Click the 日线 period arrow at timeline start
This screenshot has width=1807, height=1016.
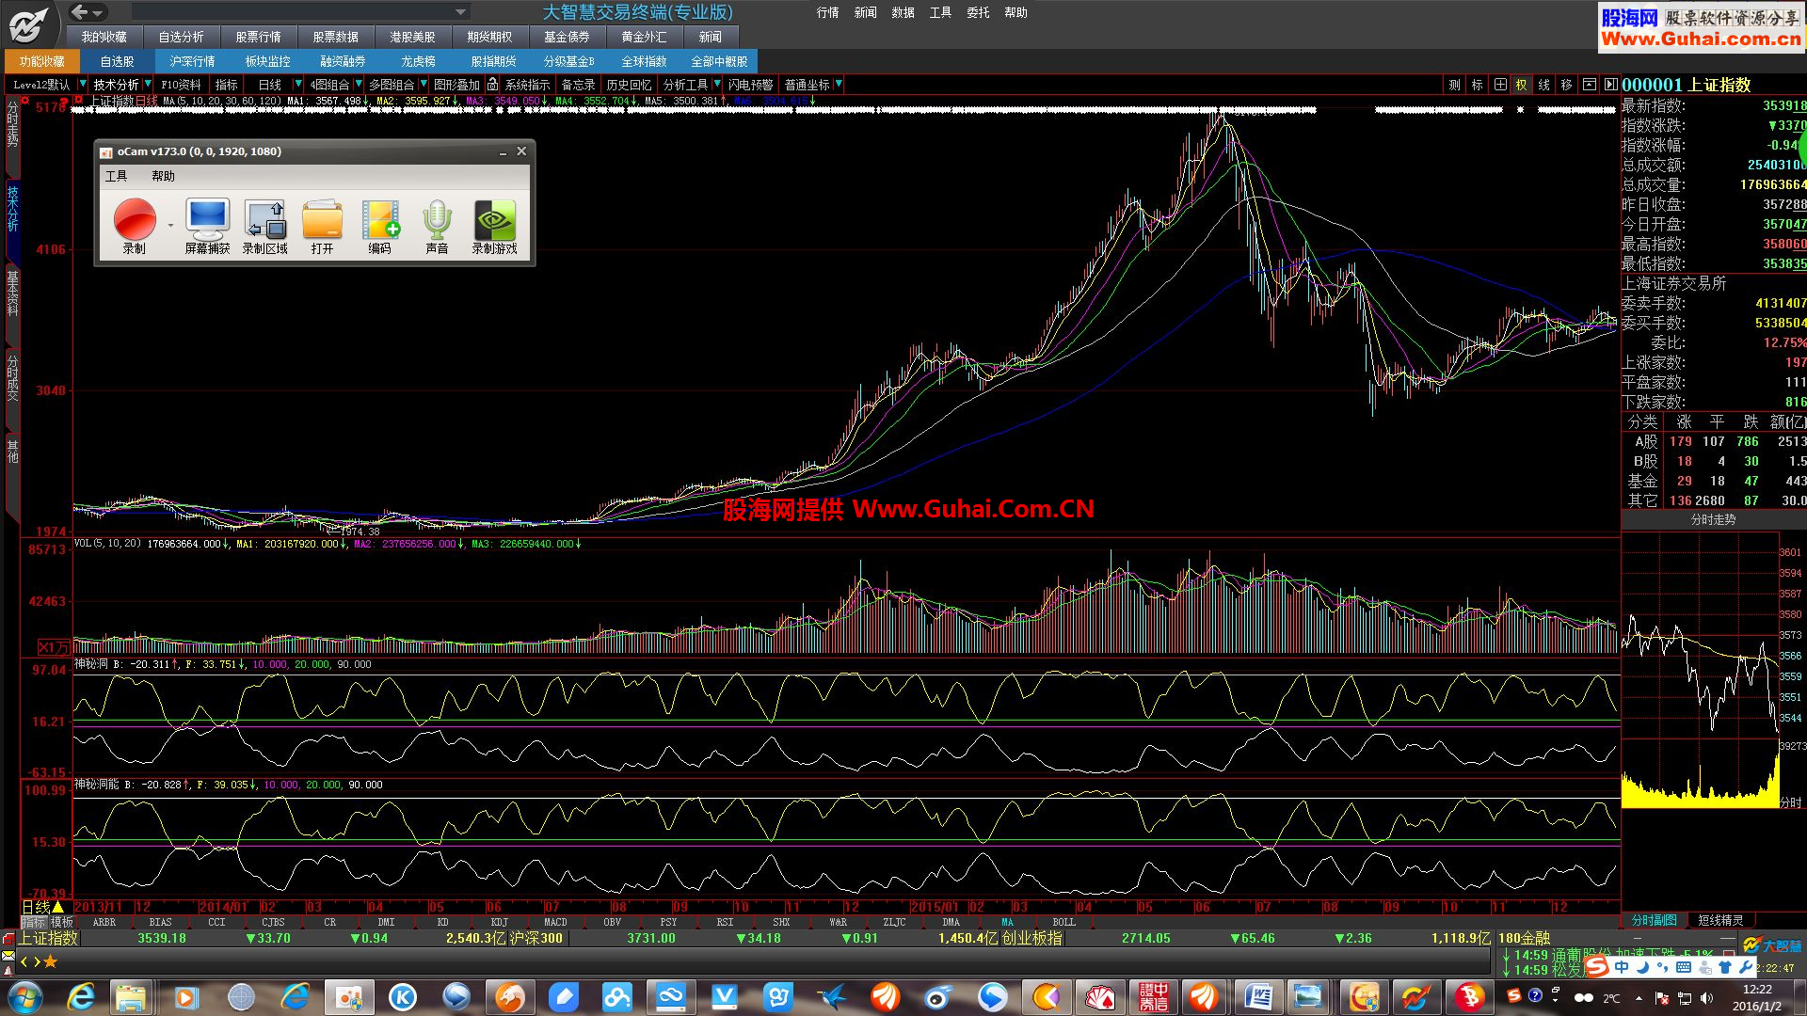click(57, 907)
